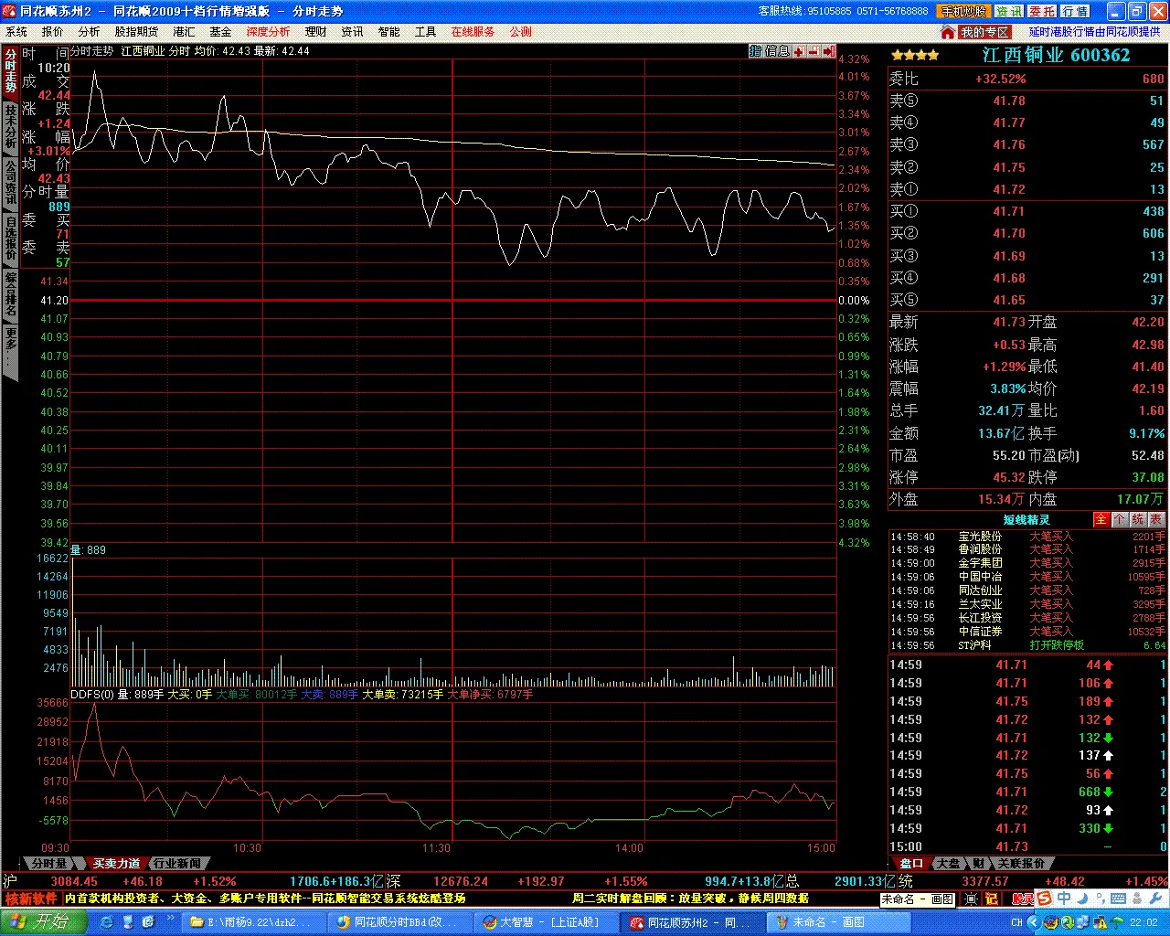Toggle the 统 filter in 短线精灵
The width and height of the screenshot is (1170, 936).
(1138, 519)
